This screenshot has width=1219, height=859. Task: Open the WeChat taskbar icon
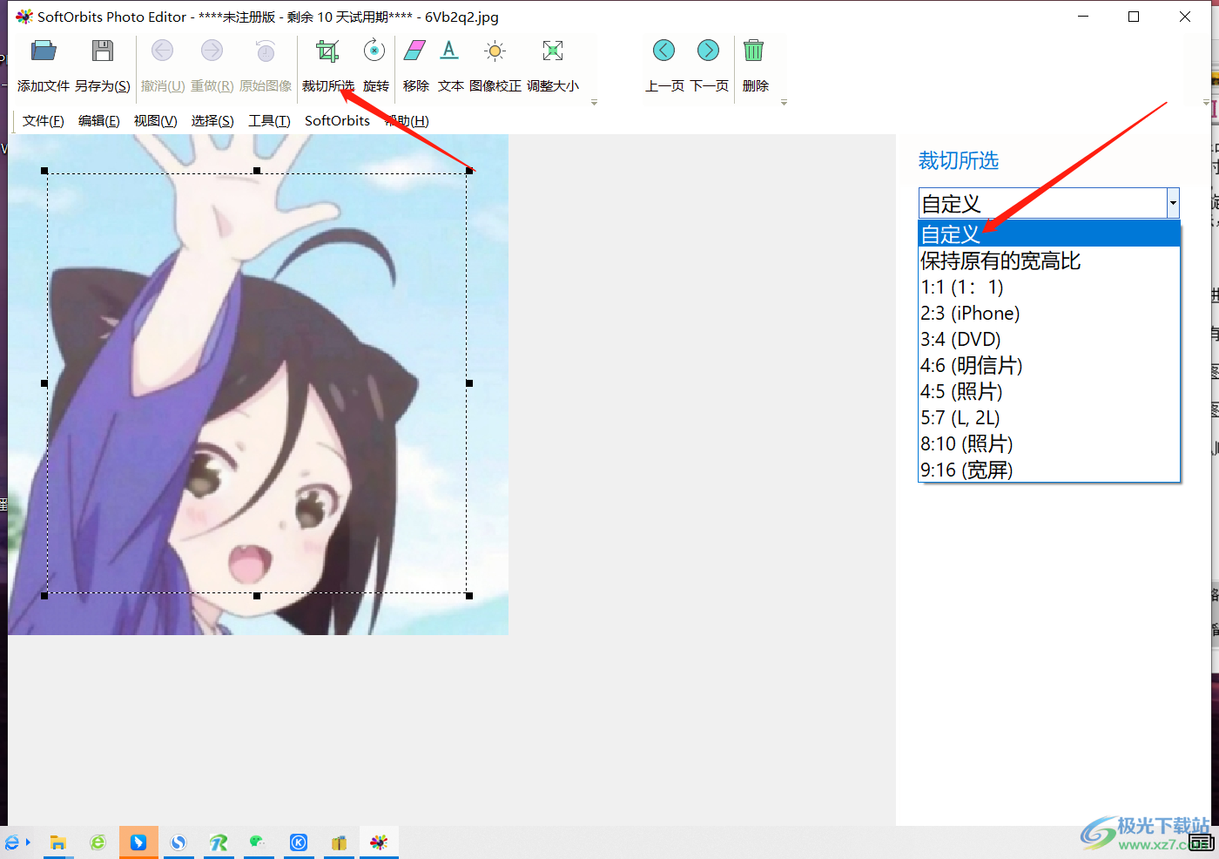258,842
